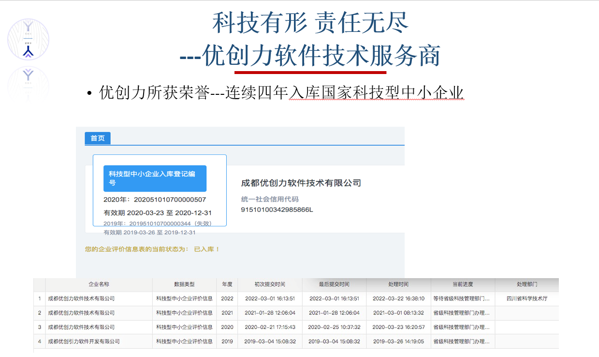
Task: Select the credit code 91510100342985866L
Action: pyautogui.click(x=277, y=209)
